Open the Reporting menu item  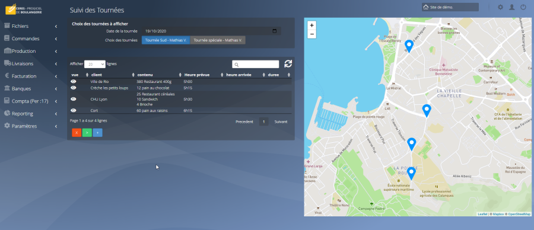(x=31, y=114)
